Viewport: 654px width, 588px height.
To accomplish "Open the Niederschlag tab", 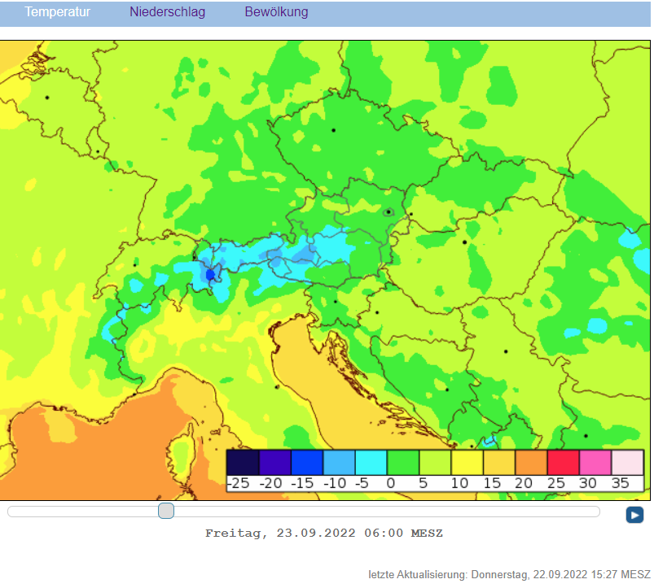I will click(167, 12).
